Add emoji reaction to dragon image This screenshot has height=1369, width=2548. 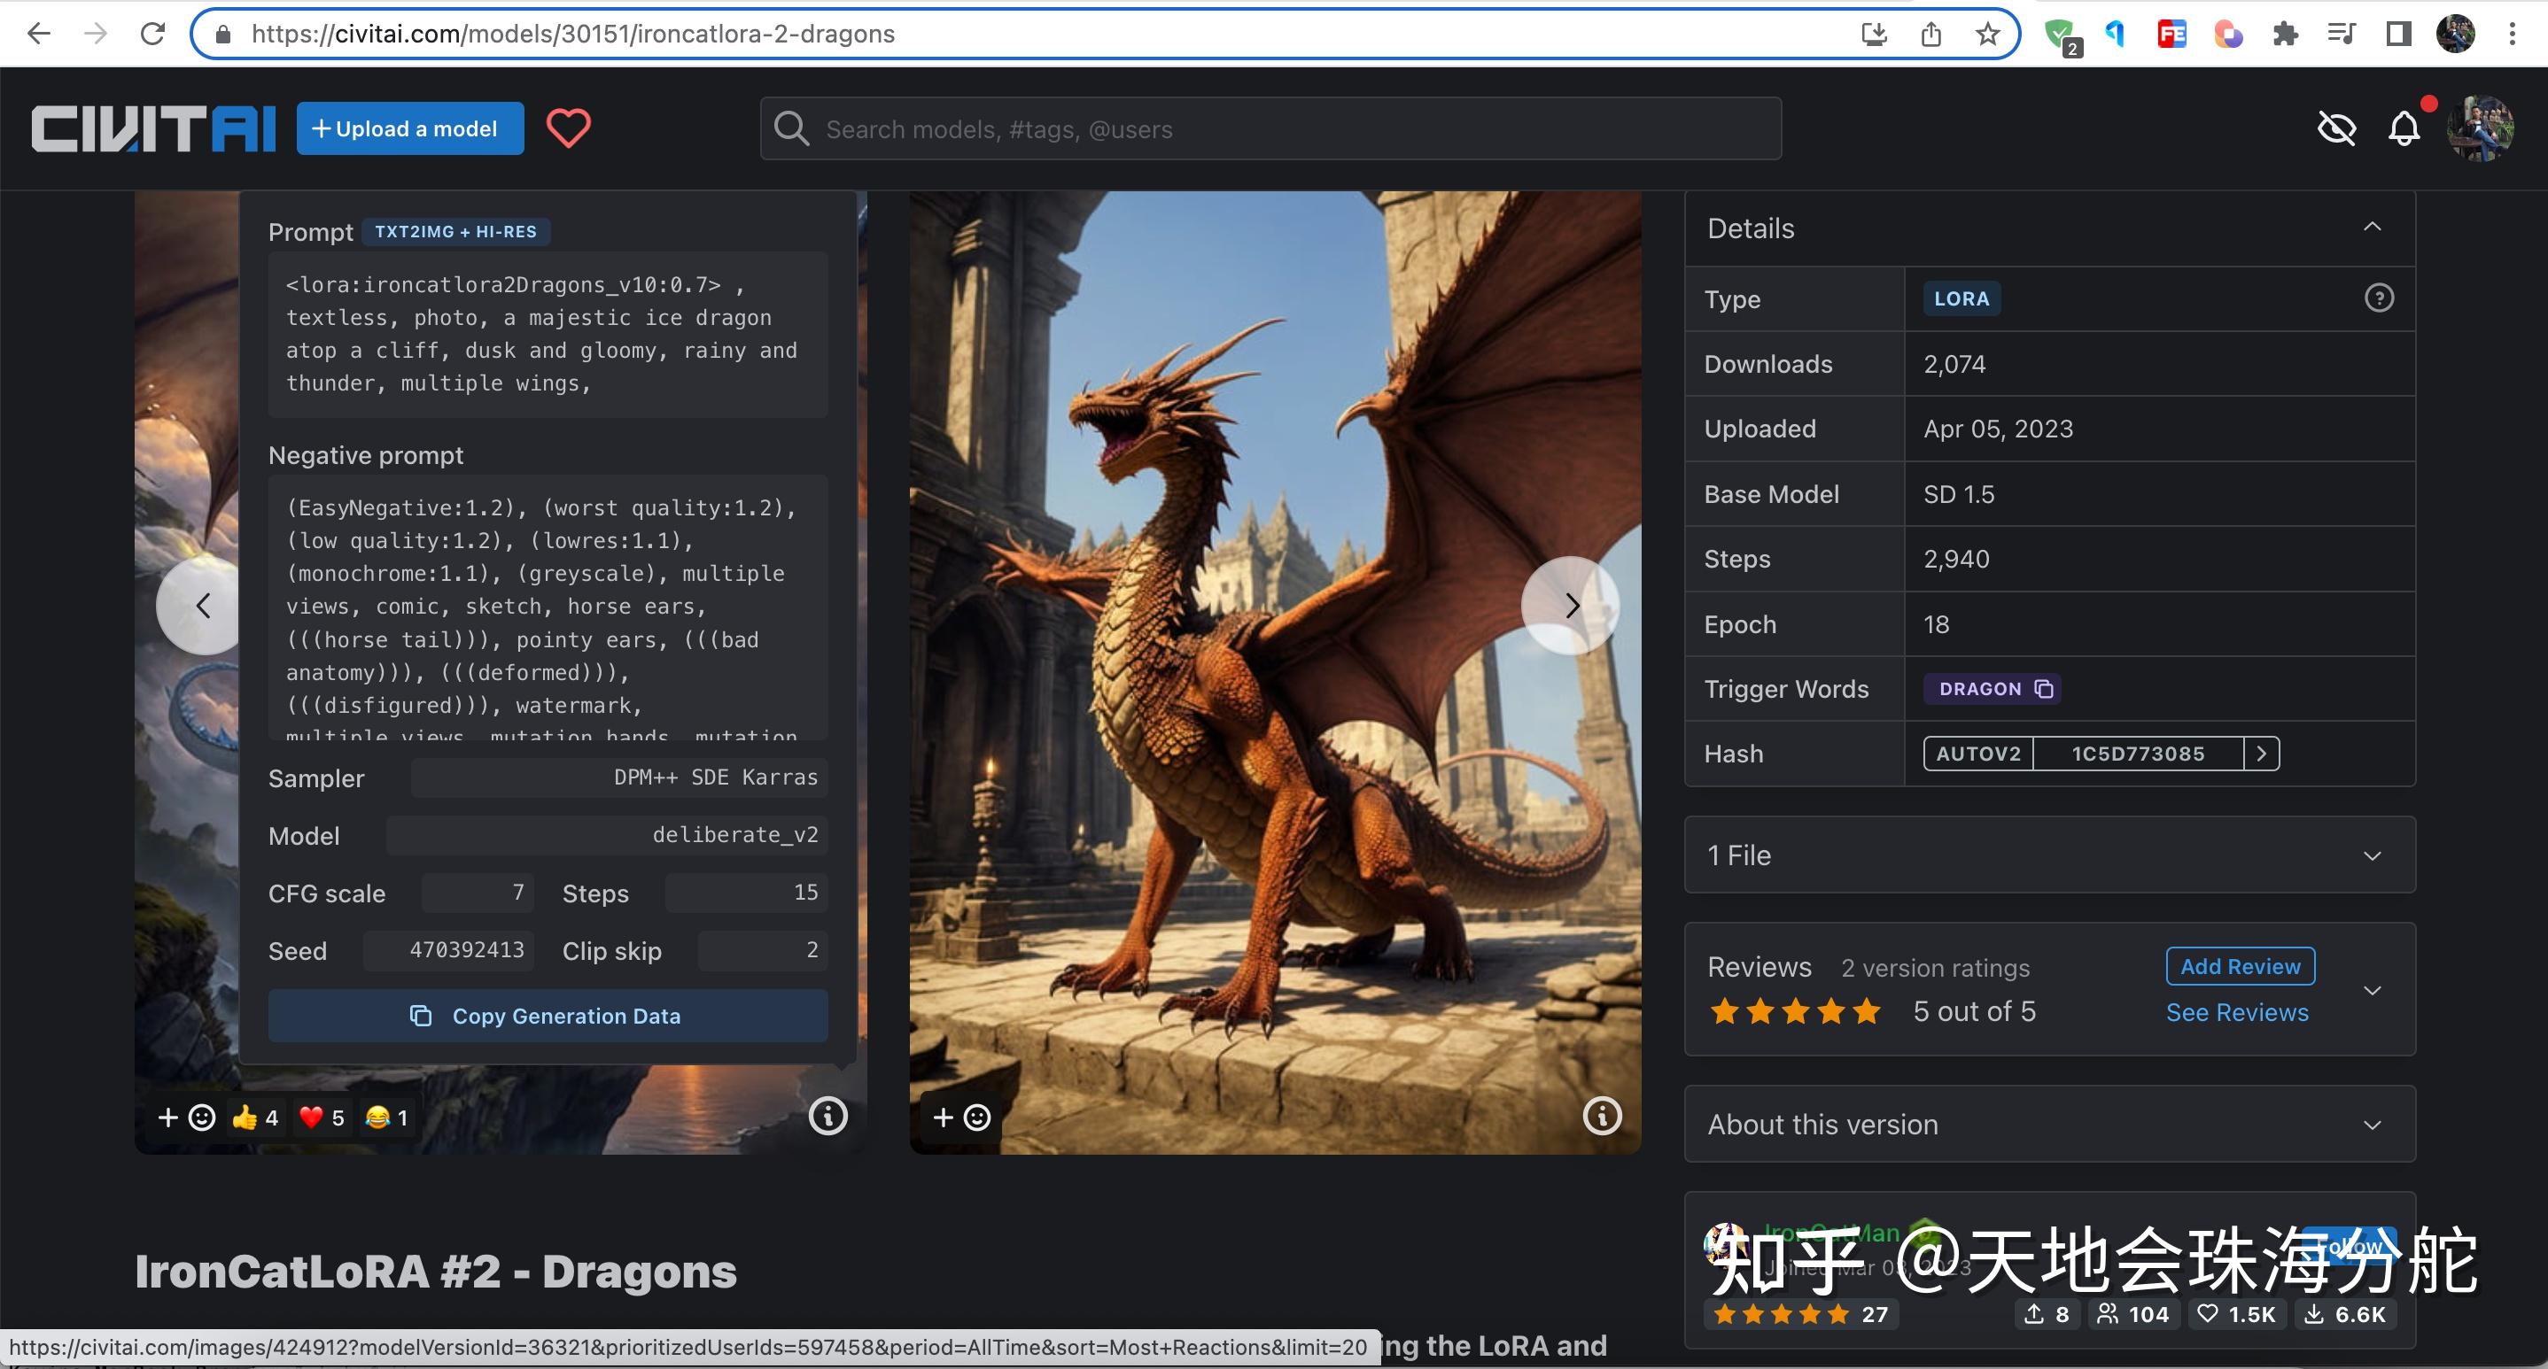tap(961, 1117)
